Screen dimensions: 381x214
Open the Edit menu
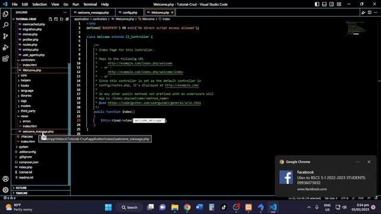[x=25, y=4]
